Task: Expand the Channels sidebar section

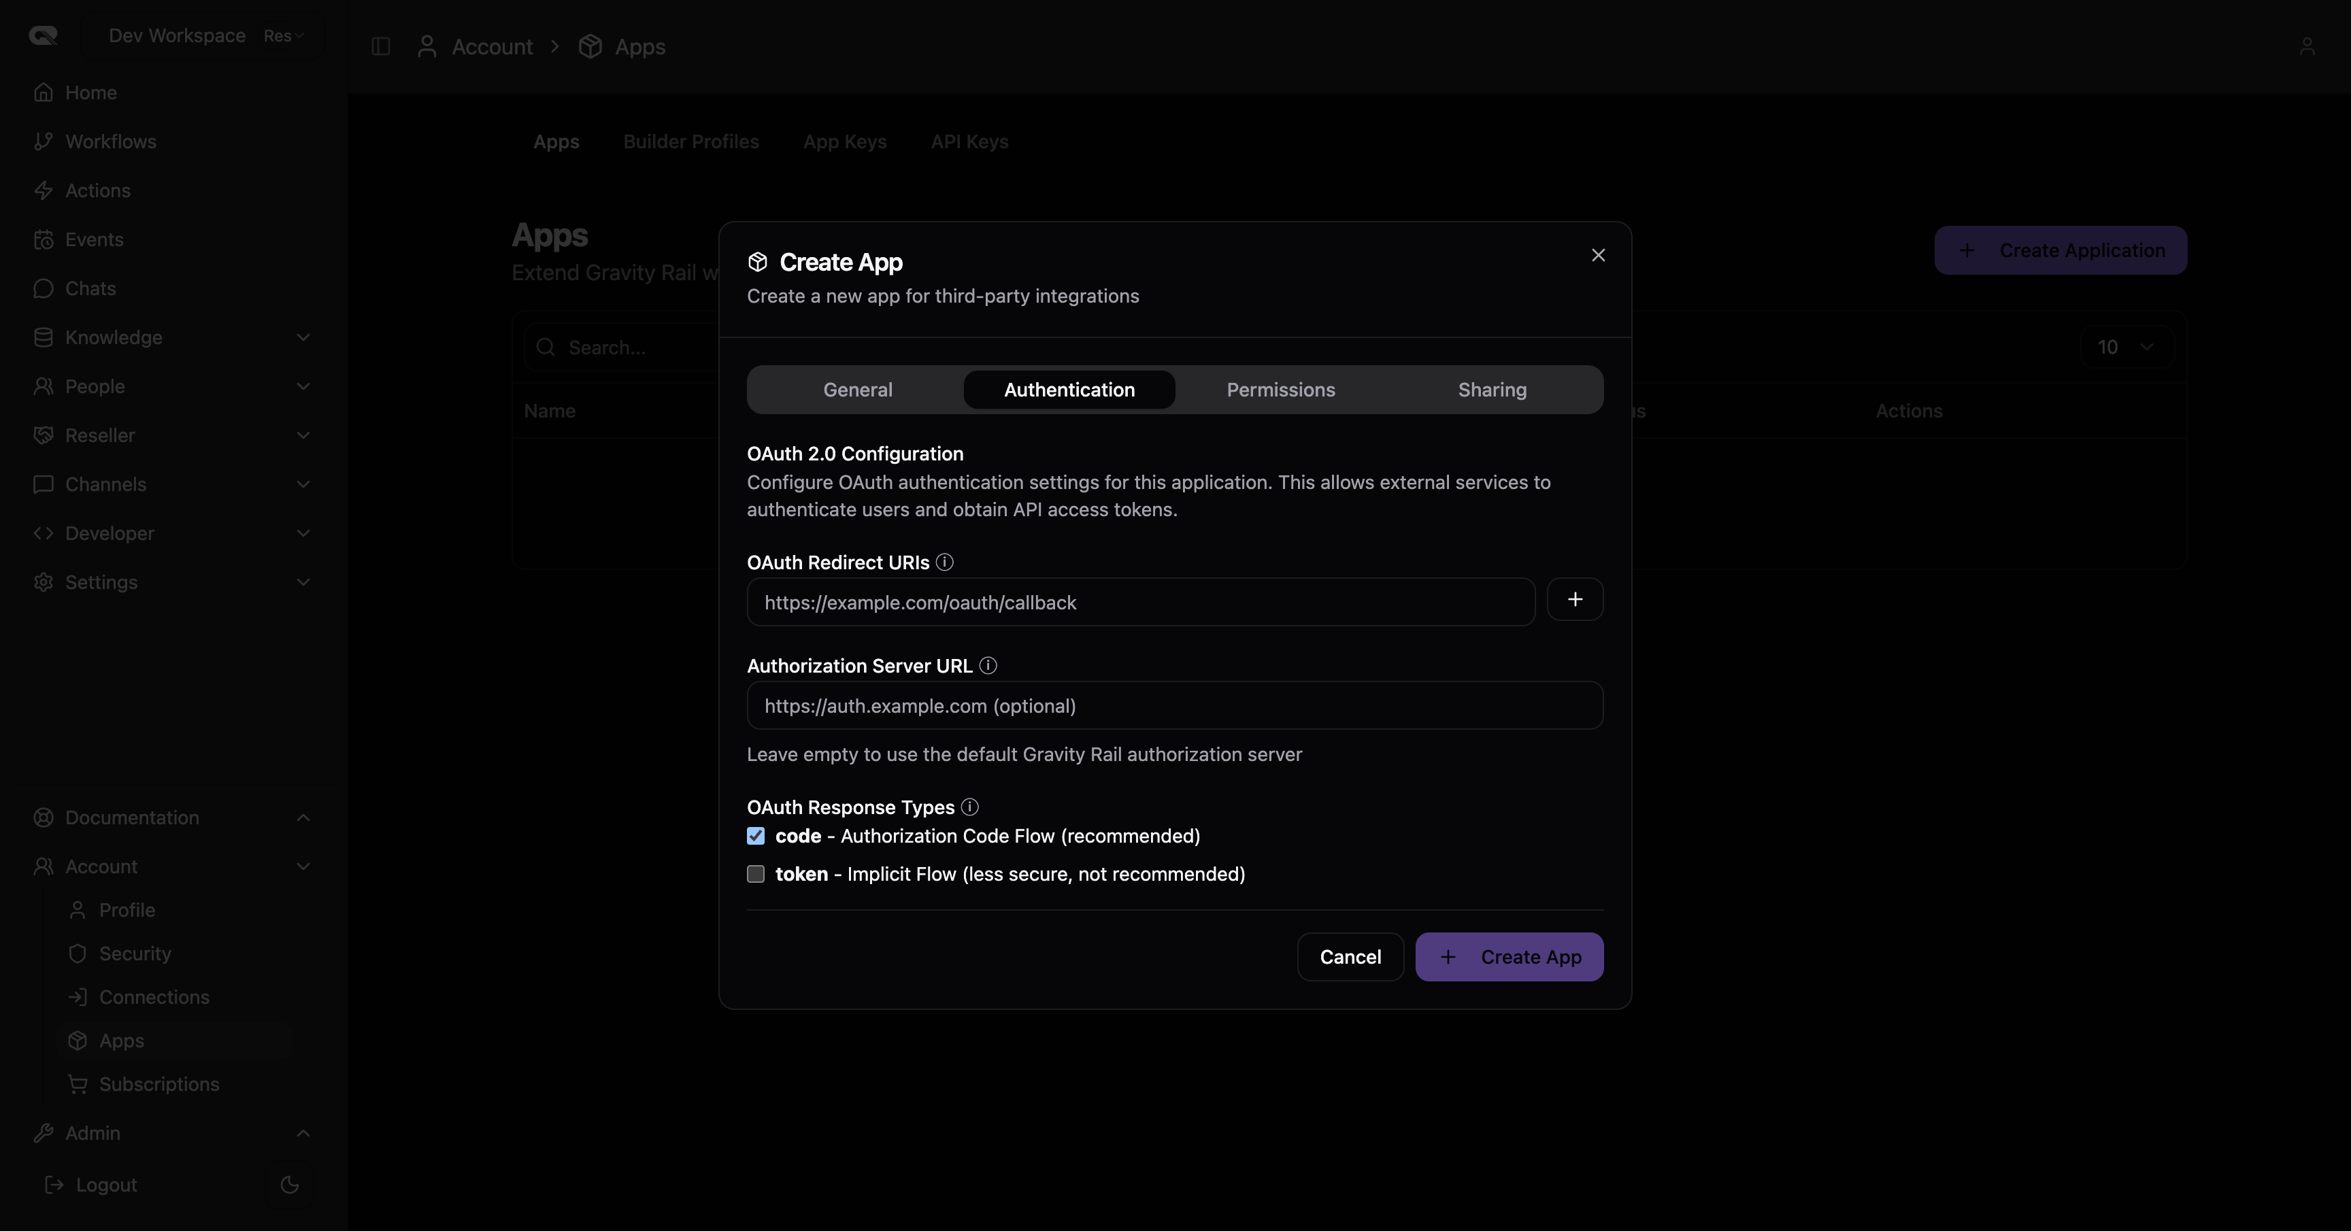Action: 303,484
